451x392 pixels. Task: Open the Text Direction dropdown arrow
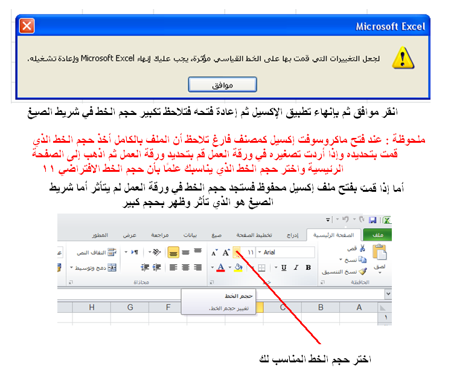coord(126,252)
